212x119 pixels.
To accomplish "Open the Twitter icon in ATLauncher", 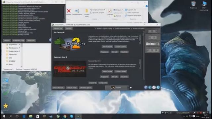I will (x=158, y=87).
